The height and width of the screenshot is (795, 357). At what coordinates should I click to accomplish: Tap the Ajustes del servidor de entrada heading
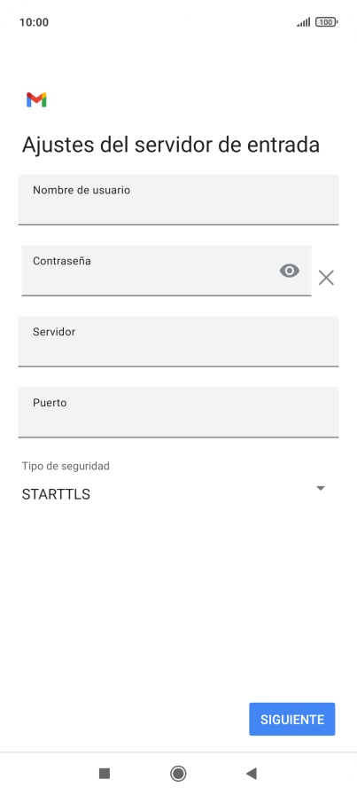tap(171, 145)
